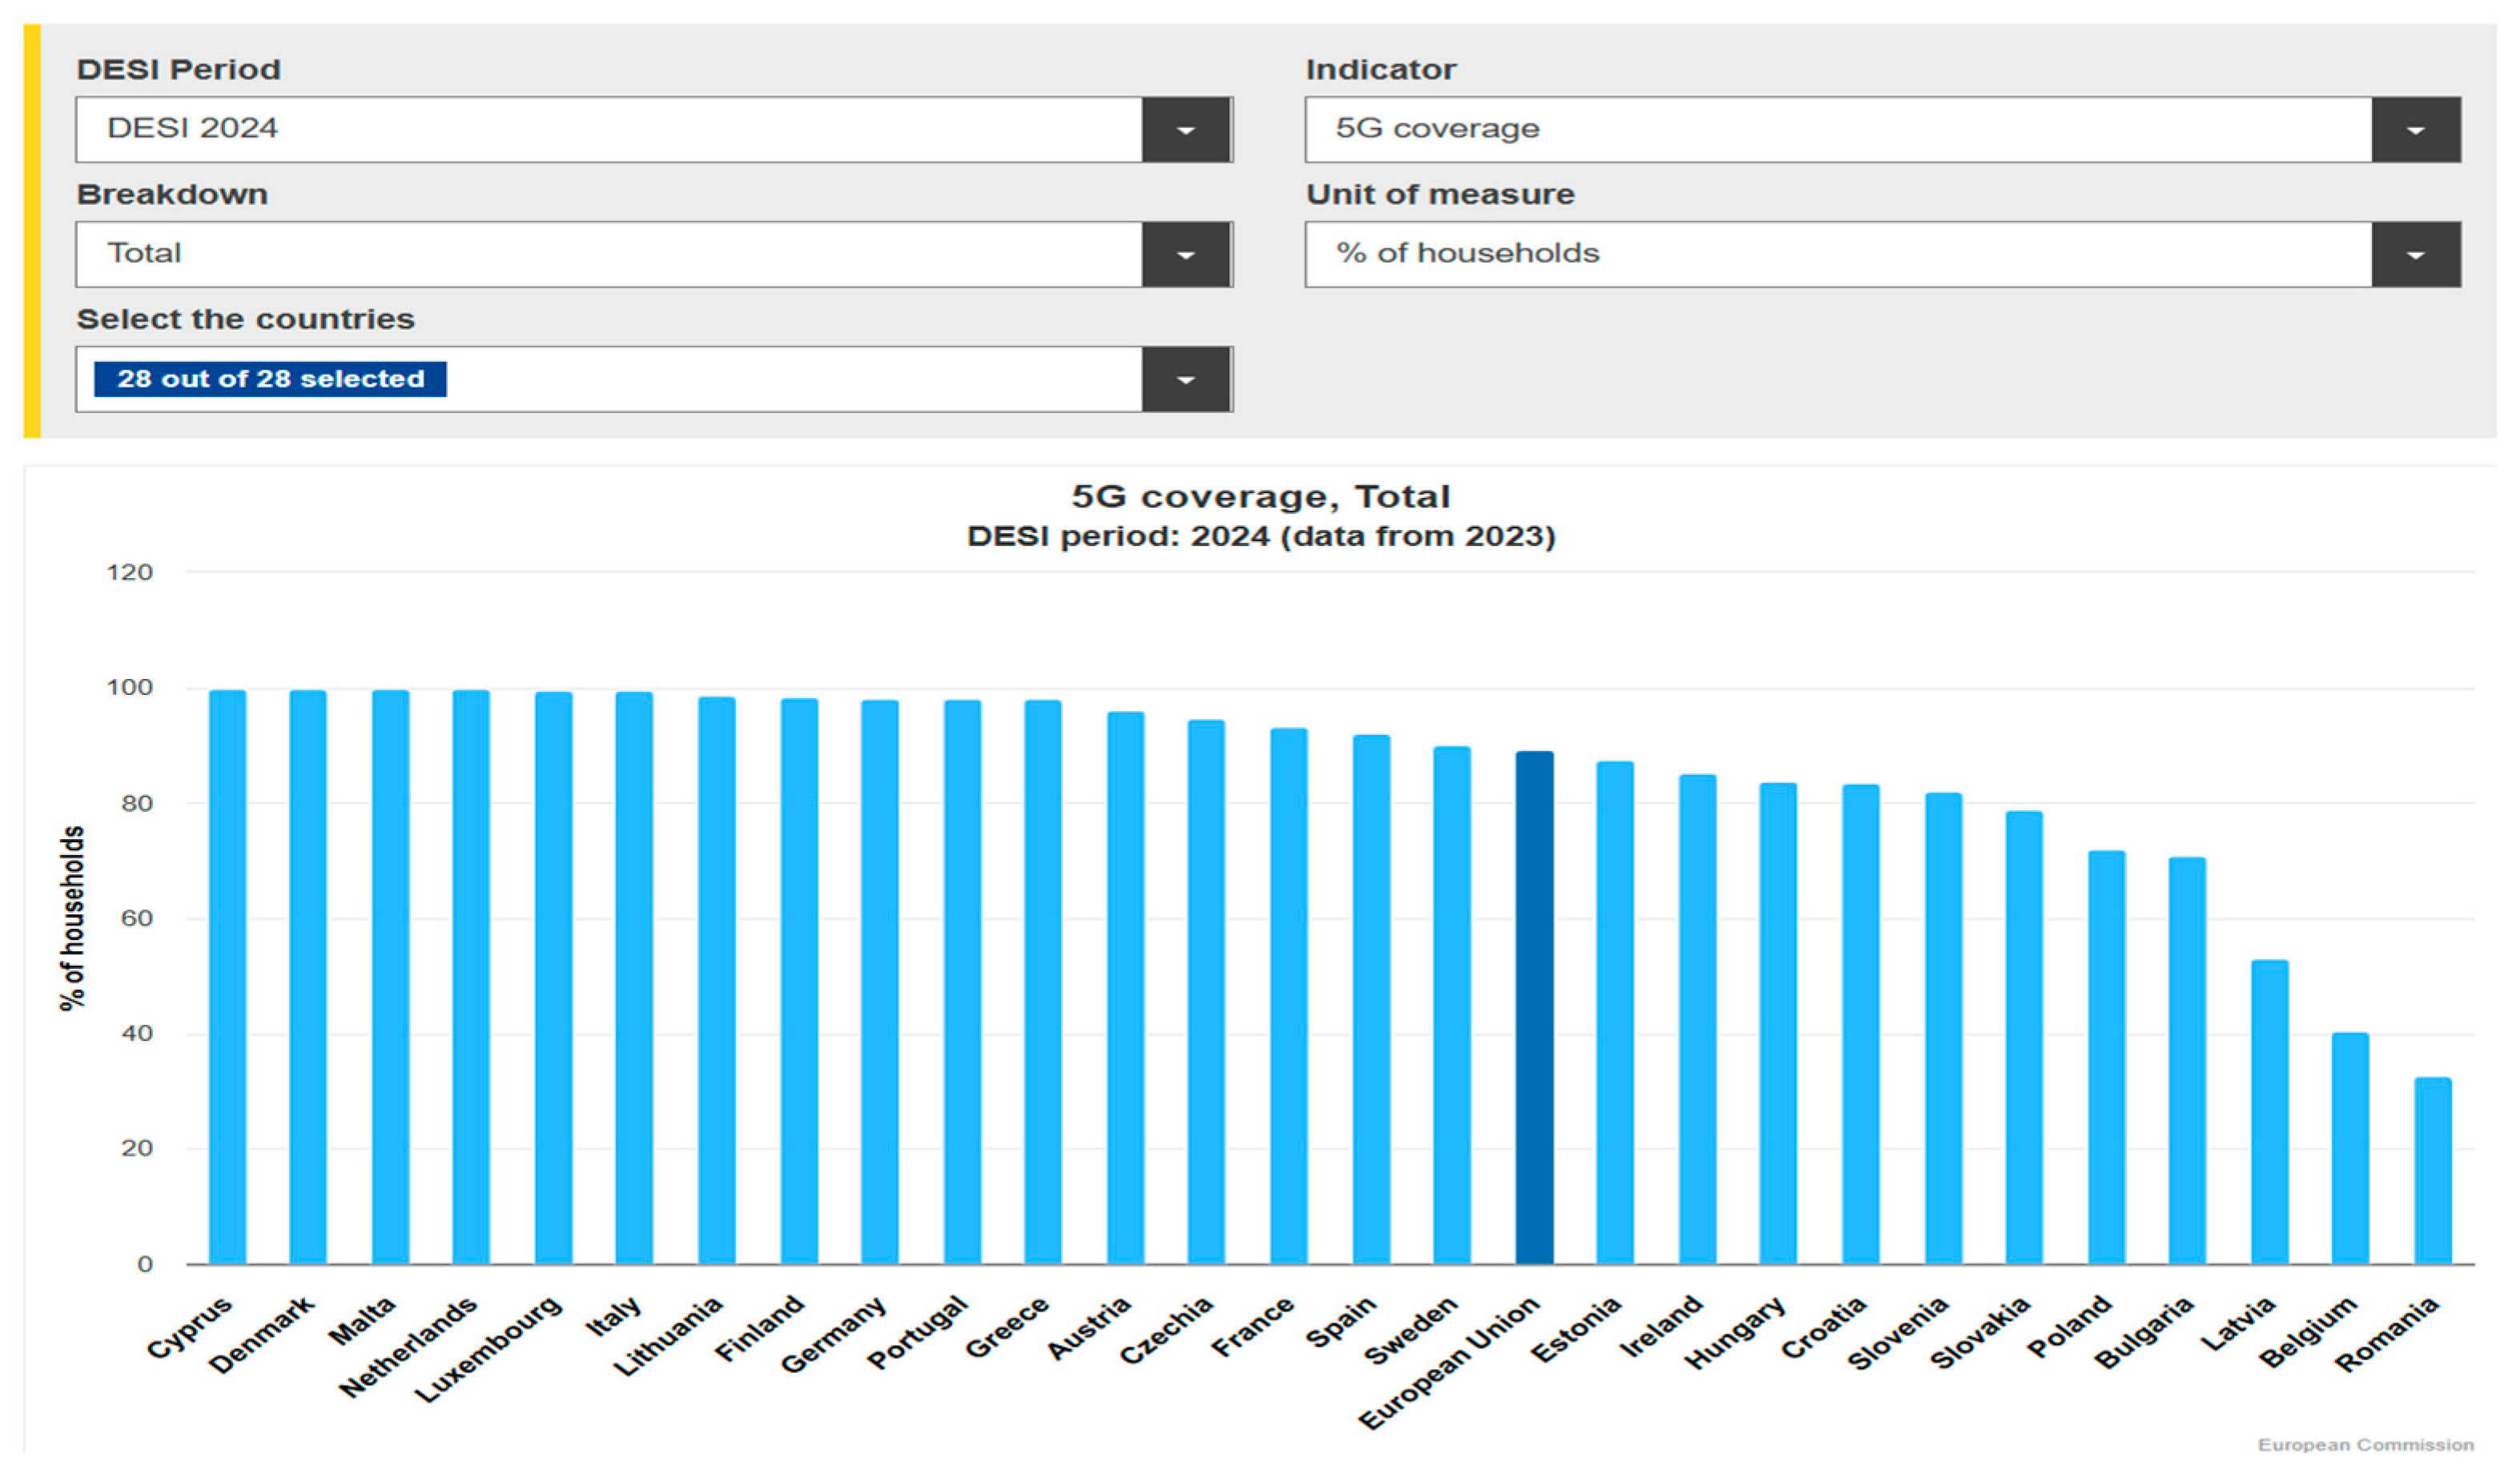2520x1478 pixels.
Task: Select the Romania bar
Action: coord(2432,1171)
